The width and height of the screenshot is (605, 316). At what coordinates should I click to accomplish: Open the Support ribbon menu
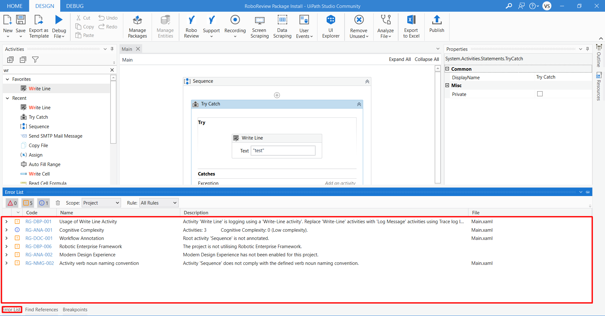211,27
